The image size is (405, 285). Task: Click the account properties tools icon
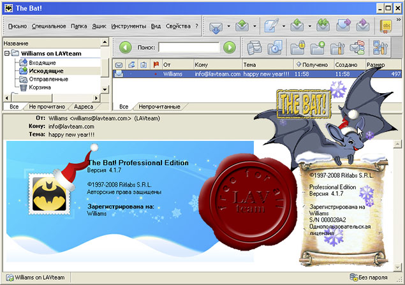380,47
